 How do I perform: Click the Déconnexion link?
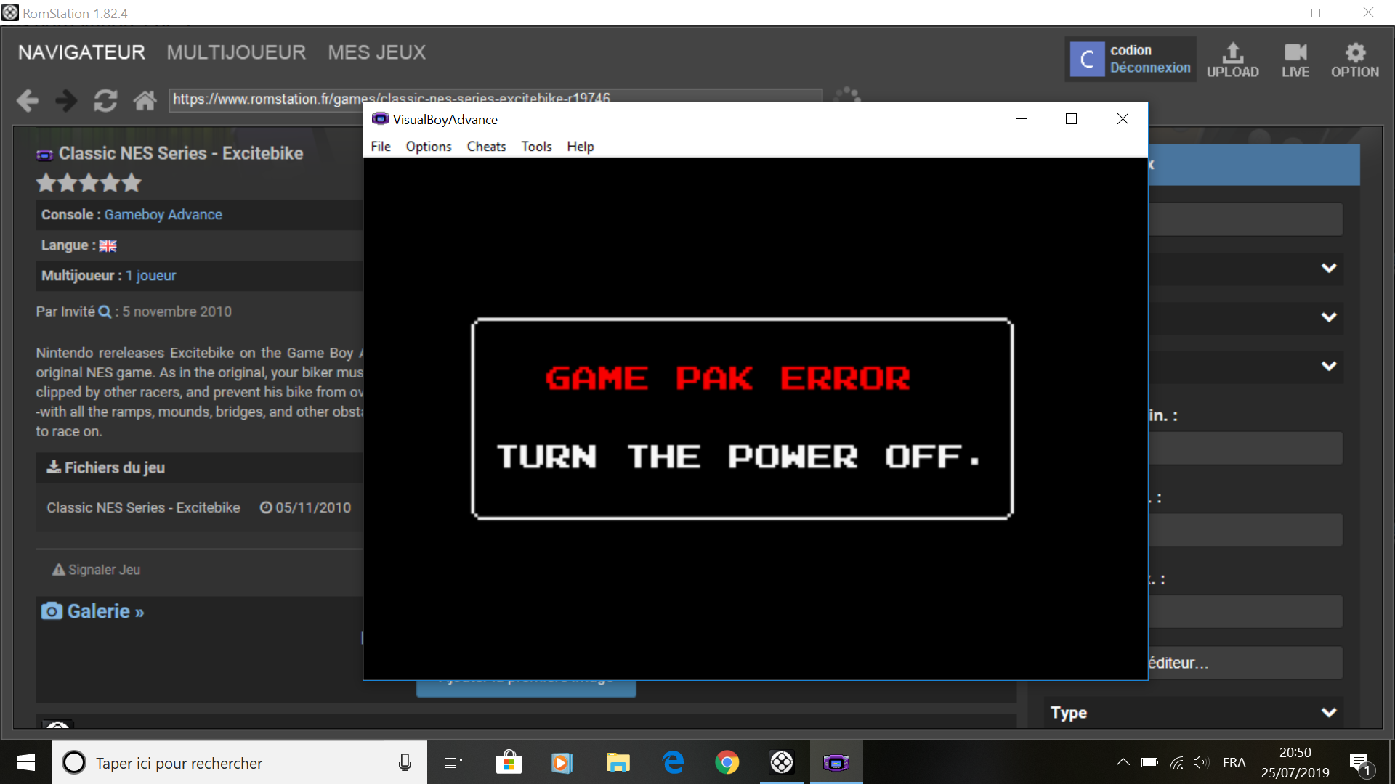coord(1150,68)
